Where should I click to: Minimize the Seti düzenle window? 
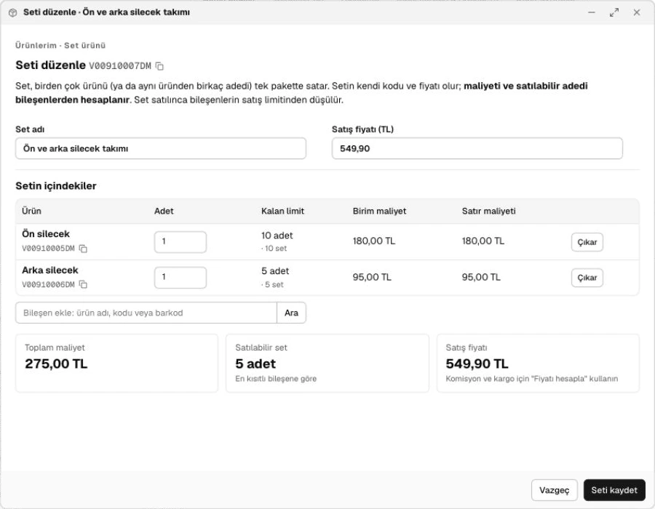[x=592, y=12]
